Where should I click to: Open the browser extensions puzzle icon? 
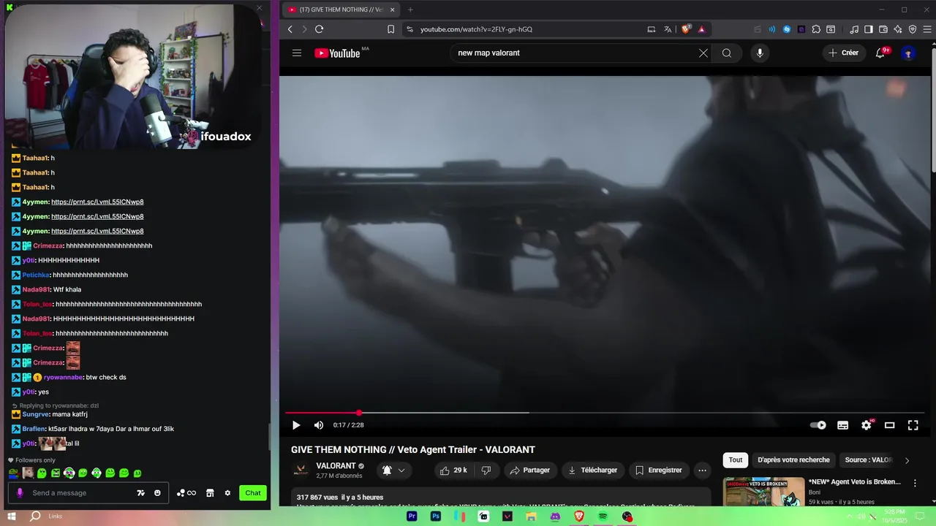pos(816,29)
